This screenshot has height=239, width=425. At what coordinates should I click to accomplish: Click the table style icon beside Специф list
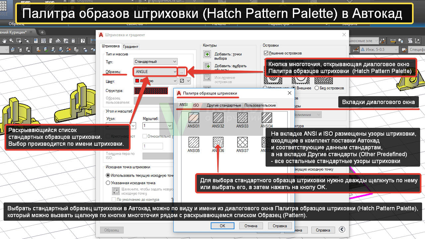(x=404, y=50)
